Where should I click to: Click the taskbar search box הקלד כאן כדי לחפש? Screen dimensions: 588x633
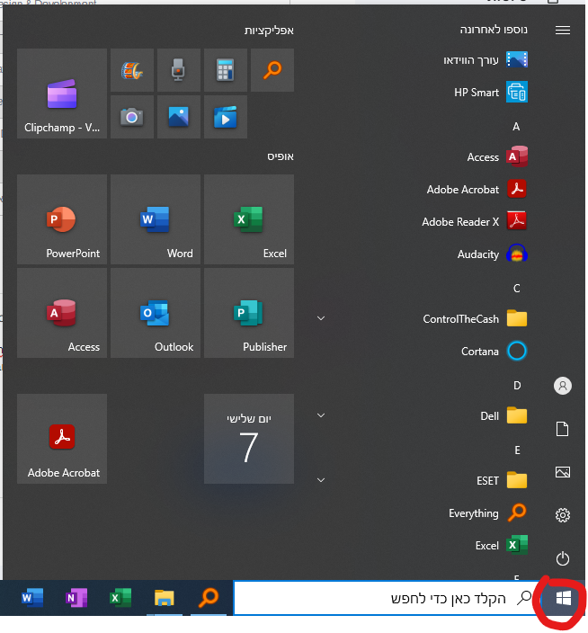[387, 598]
